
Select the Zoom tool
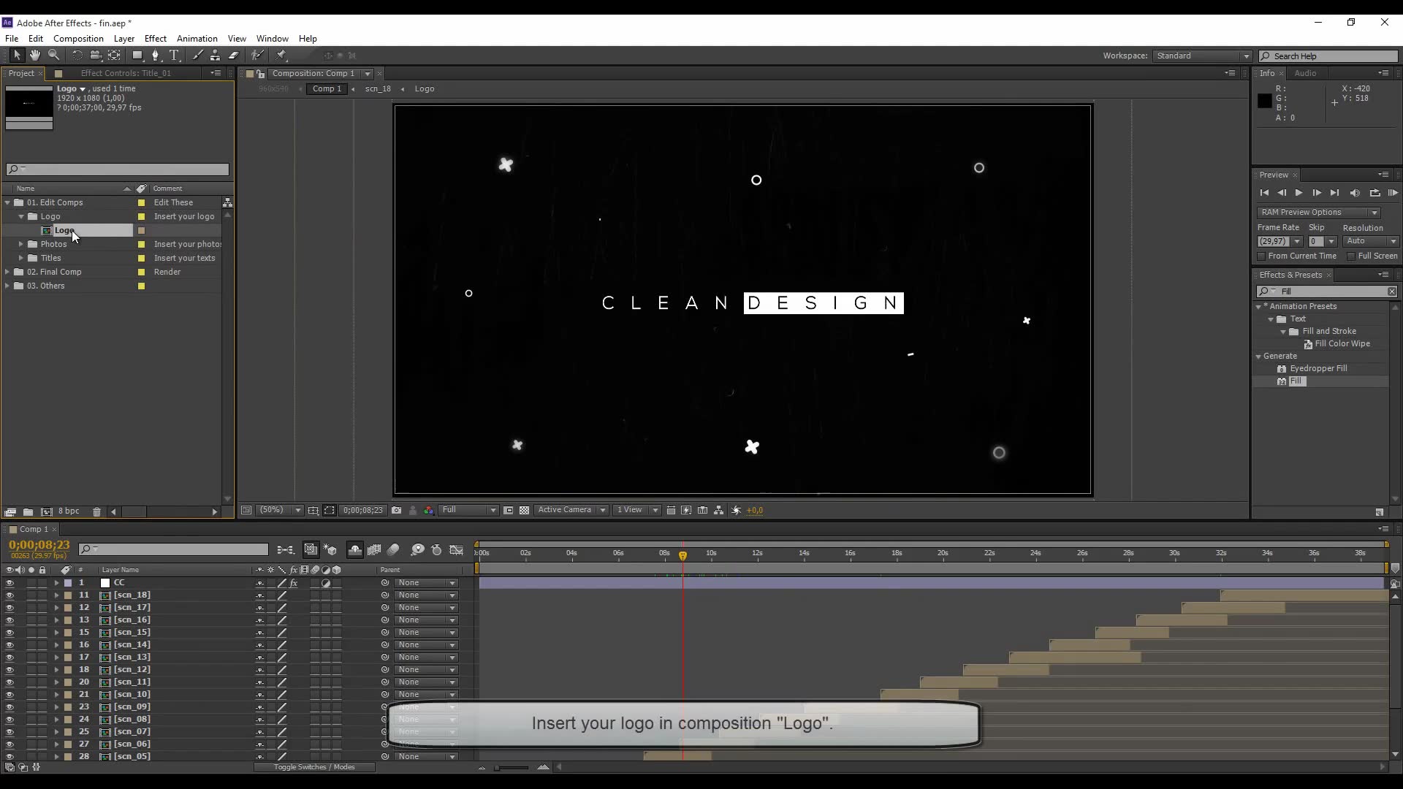(x=53, y=56)
